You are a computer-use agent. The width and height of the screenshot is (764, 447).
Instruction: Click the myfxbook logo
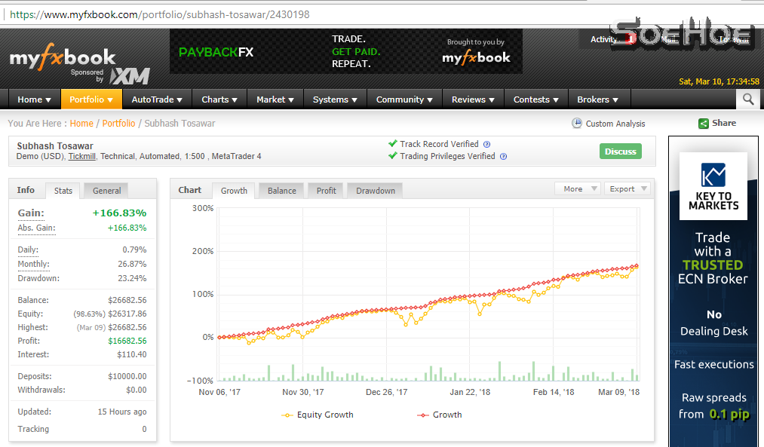(x=60, y=57)
